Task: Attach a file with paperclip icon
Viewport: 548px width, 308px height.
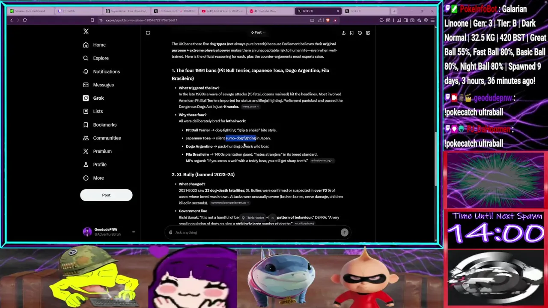Action: (x=170, y=232)
